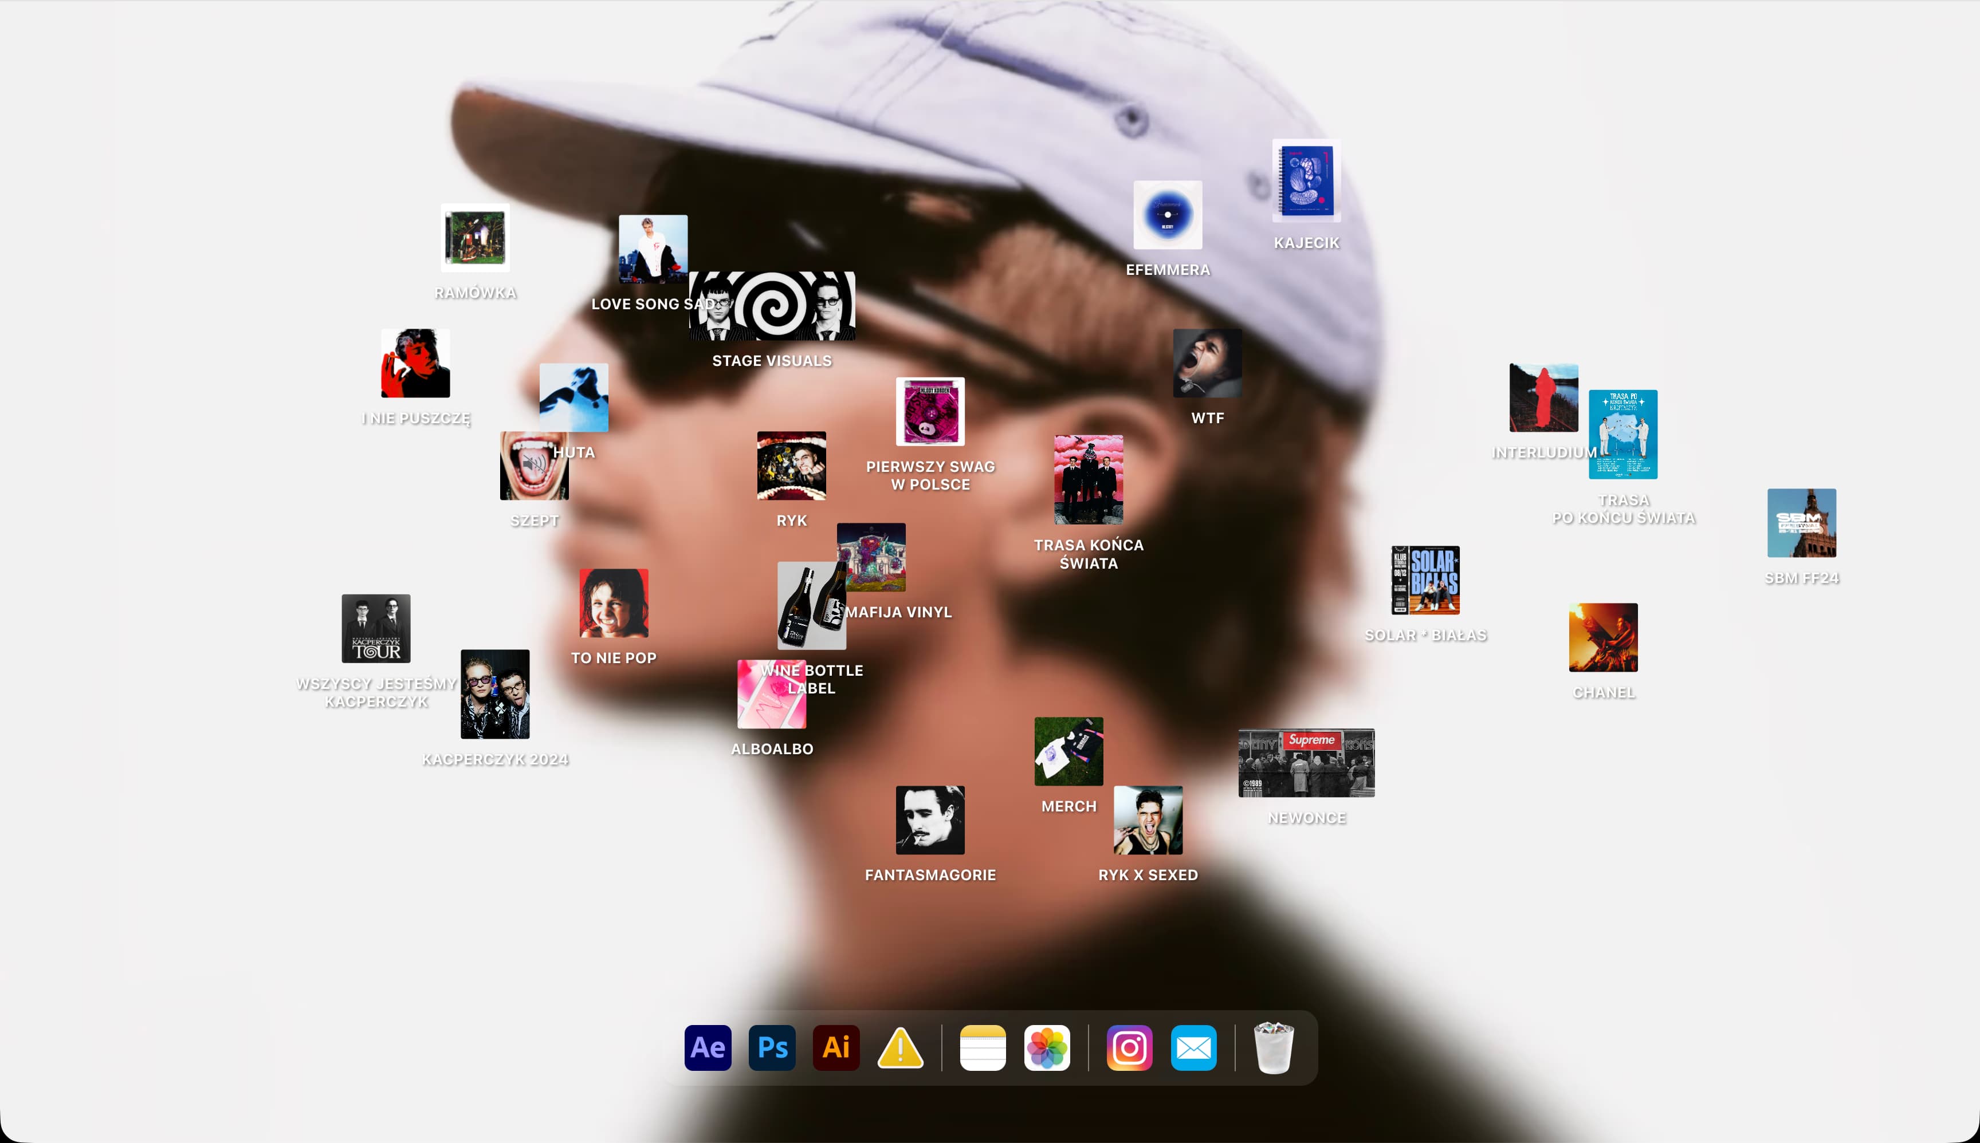Open the RAMÓWKA project thumbnail
Viewport: 1980px width, 1143px height.
click(x=475, y=238)
